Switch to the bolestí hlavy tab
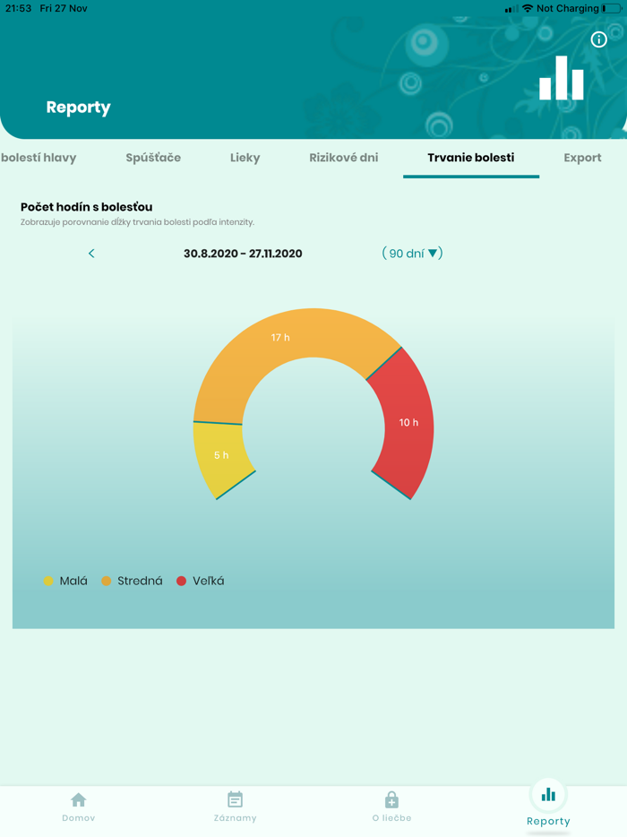 pyautogui.click(x=39, y=158)
